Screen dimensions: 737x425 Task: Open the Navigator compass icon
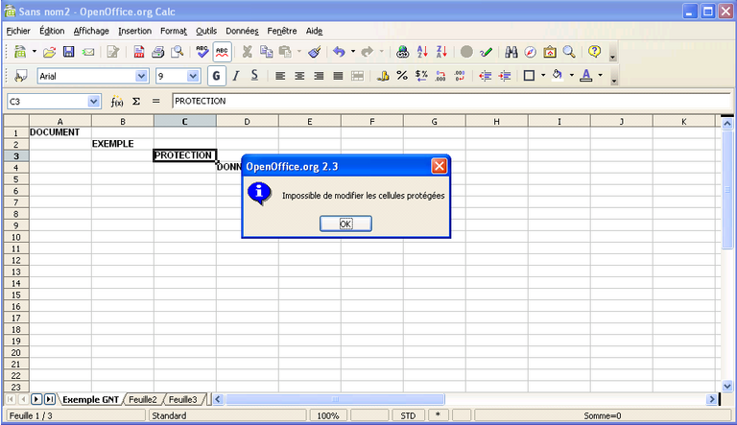530,52
